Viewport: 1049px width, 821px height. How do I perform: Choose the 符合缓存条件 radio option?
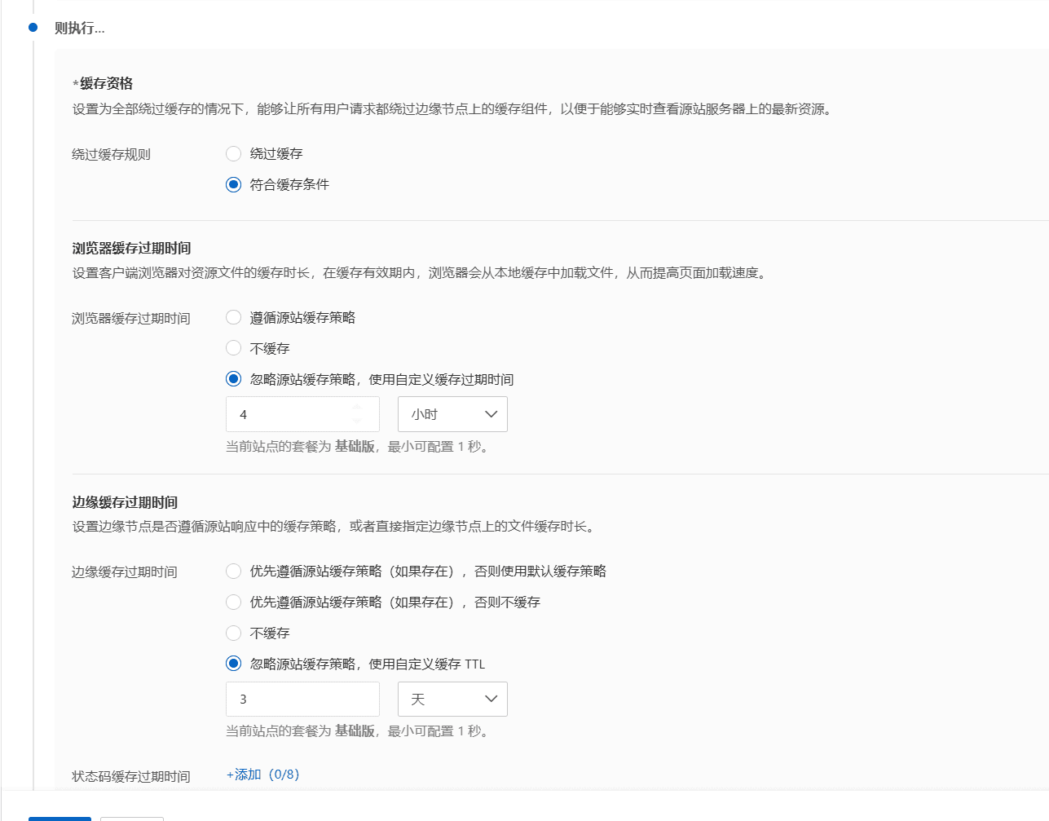point(234,184)
